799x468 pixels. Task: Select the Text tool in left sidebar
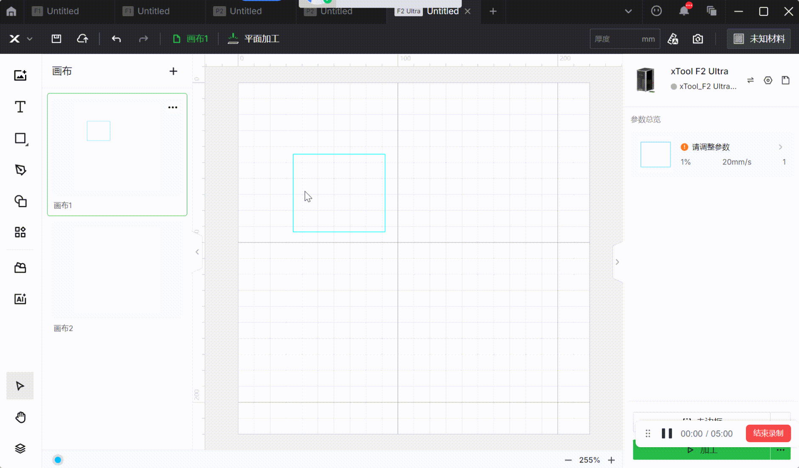click(x=20, y=107)
